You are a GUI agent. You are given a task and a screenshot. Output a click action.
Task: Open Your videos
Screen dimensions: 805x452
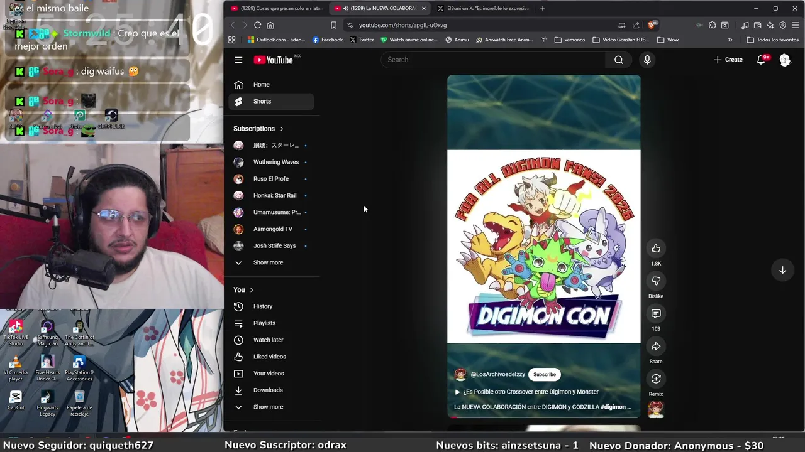pos(272,374)
